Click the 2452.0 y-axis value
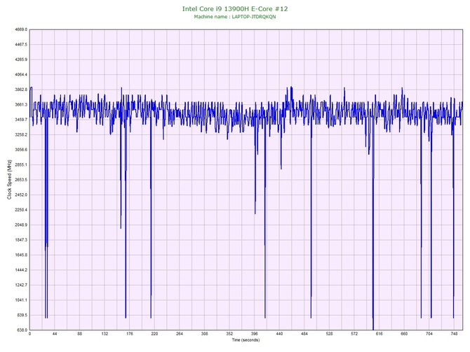 click(21, 195)
